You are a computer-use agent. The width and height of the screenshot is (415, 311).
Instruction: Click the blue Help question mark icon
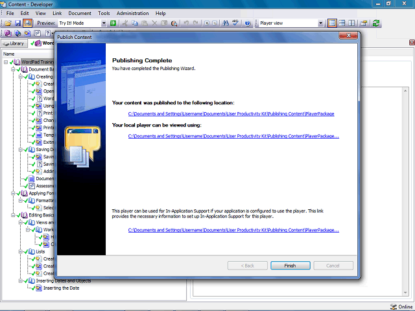248,23
